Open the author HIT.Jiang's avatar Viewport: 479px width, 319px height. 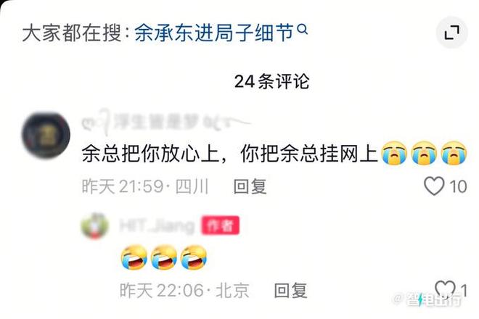click(x=94, y=225)
